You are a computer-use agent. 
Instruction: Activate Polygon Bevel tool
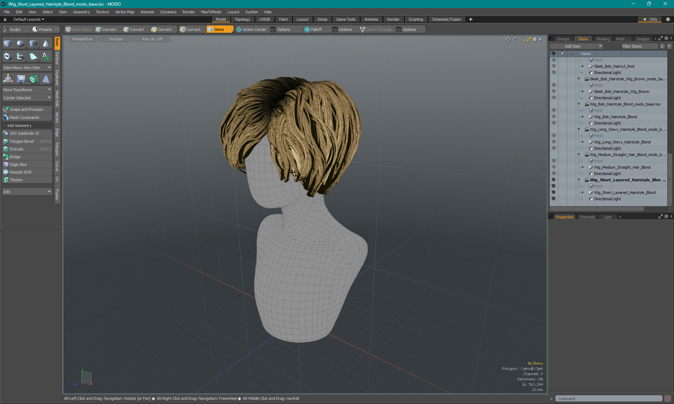click(x=27, y=141)
